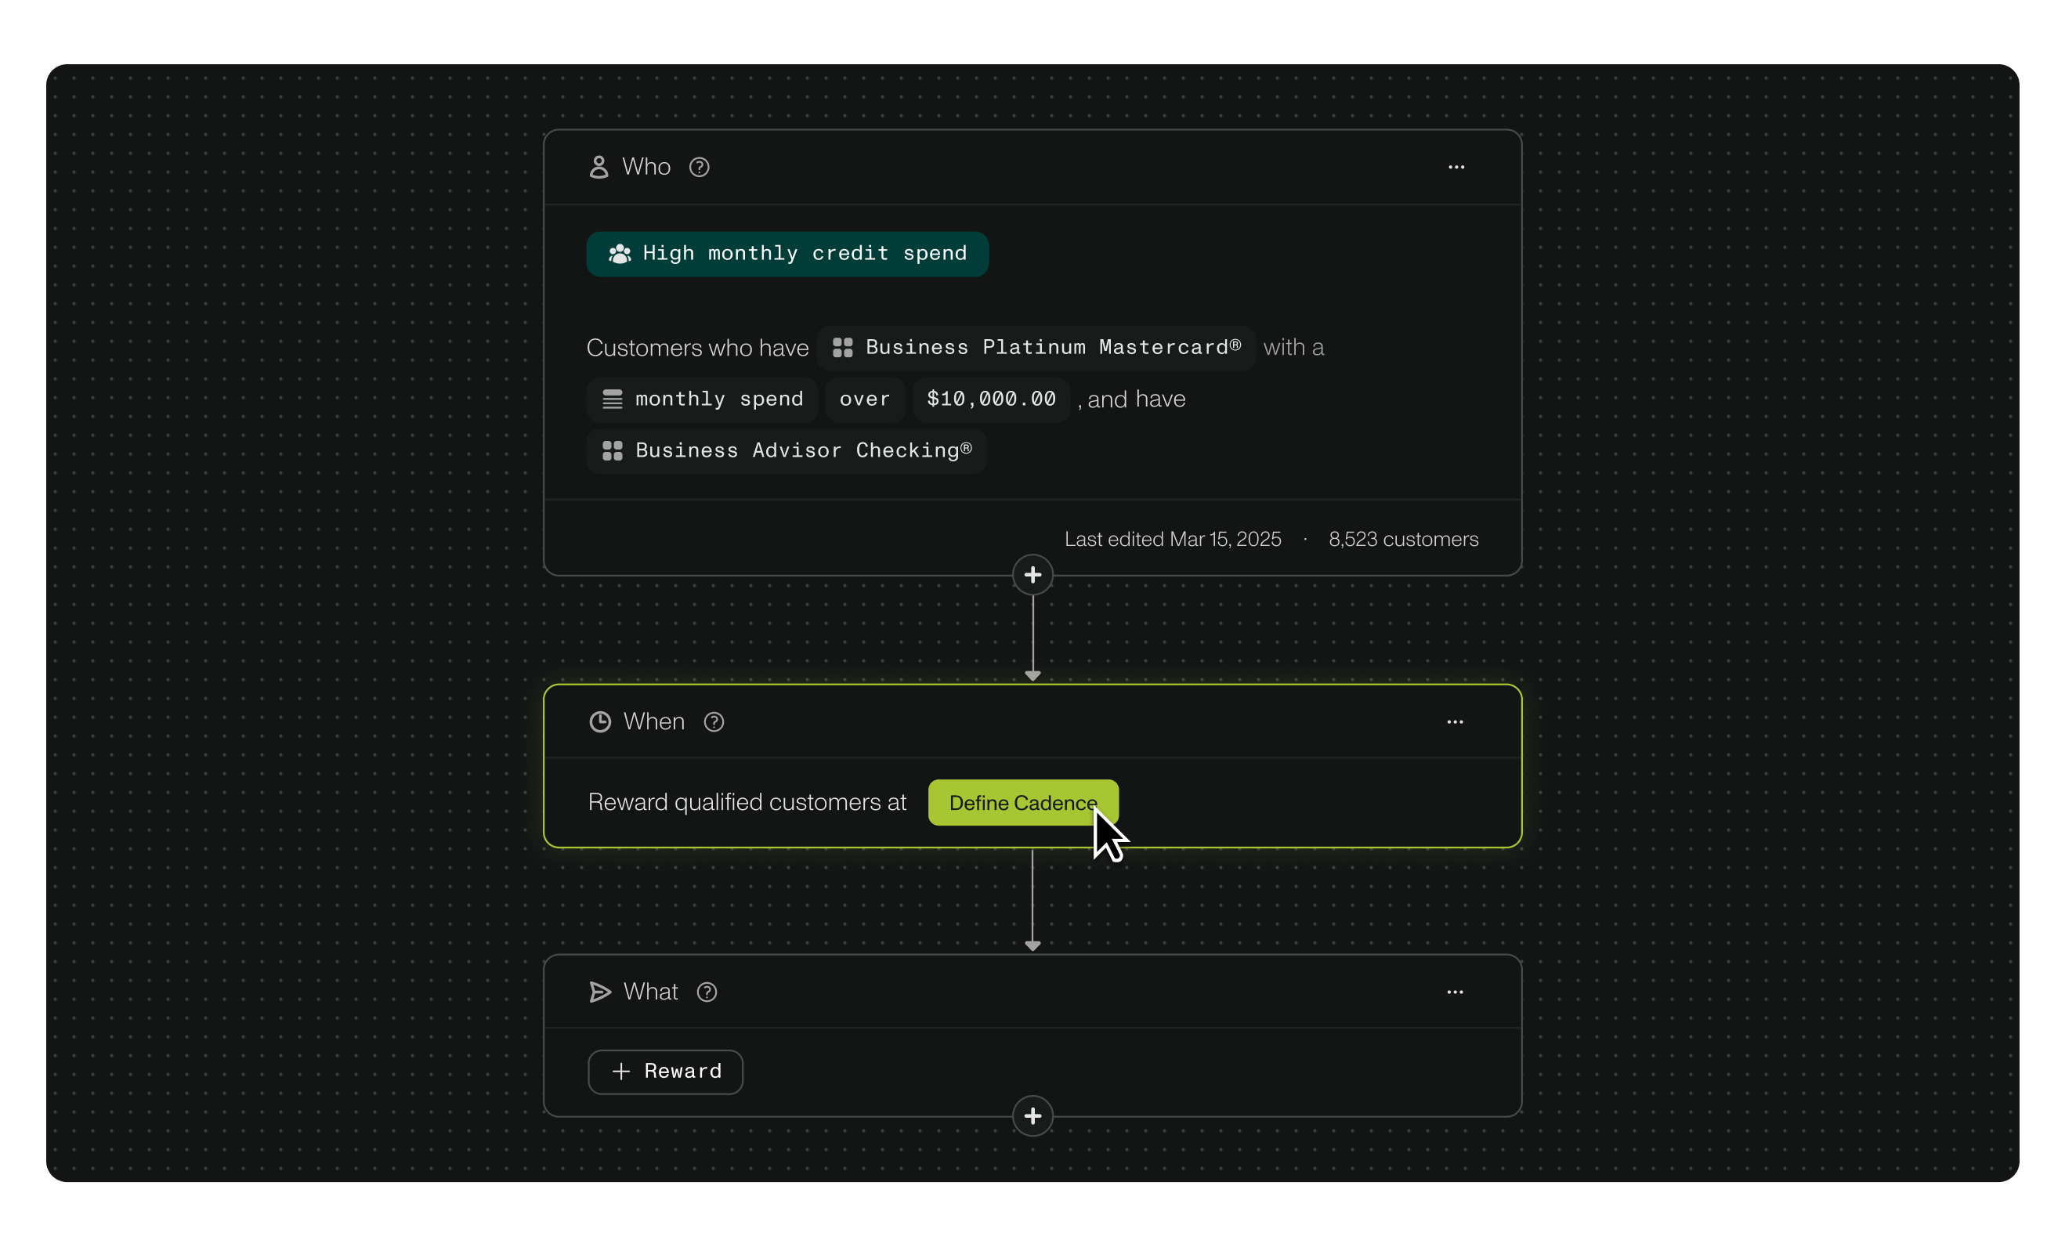Click the help icon next to When
The image size is (2065, 1247).
tap(713, 721)
